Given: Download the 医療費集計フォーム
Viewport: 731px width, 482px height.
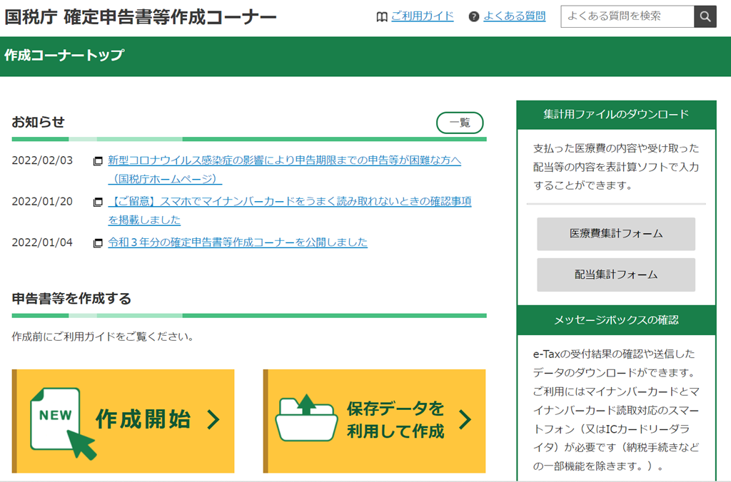Looking at the screenshot, I should tap(615, 234).
